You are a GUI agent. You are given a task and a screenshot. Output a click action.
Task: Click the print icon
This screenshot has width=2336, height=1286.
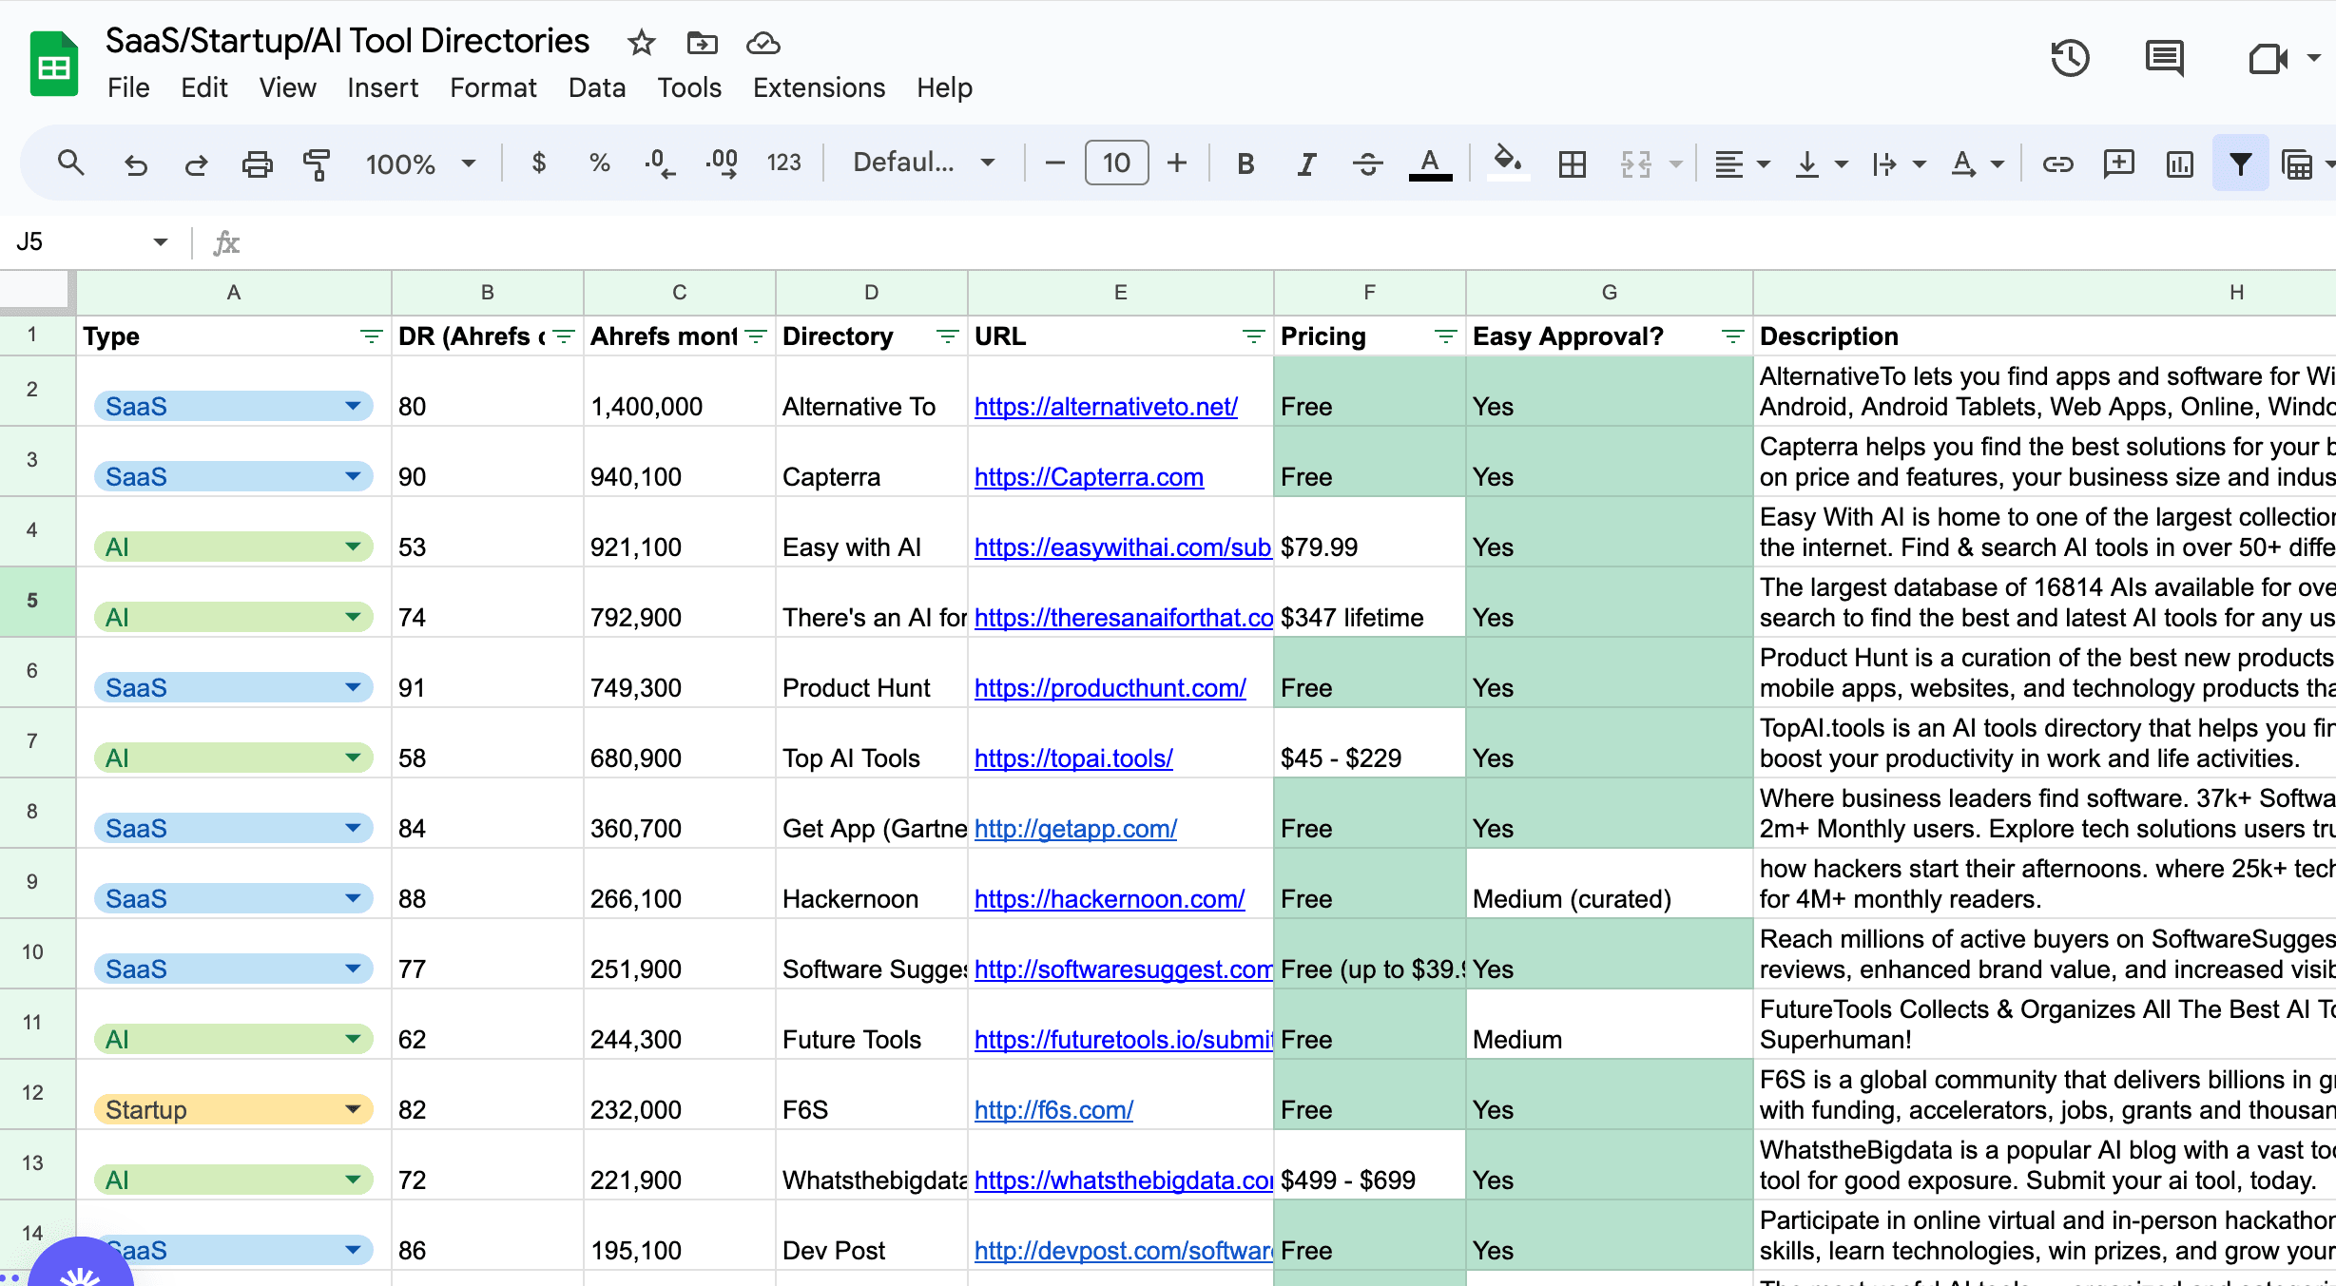click(257, 164)
